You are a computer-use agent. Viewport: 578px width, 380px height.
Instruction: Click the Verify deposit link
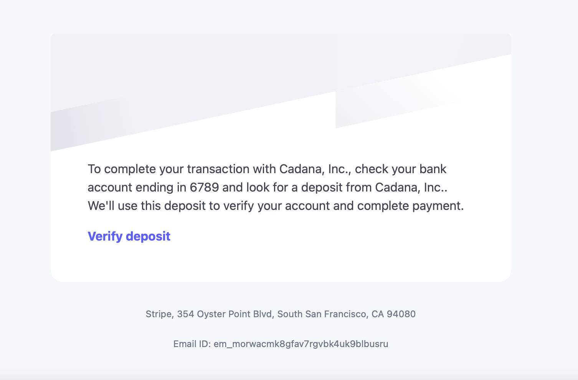129,236
